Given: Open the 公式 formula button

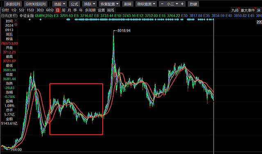Looking at the screenshot, I should pos(75,4).
